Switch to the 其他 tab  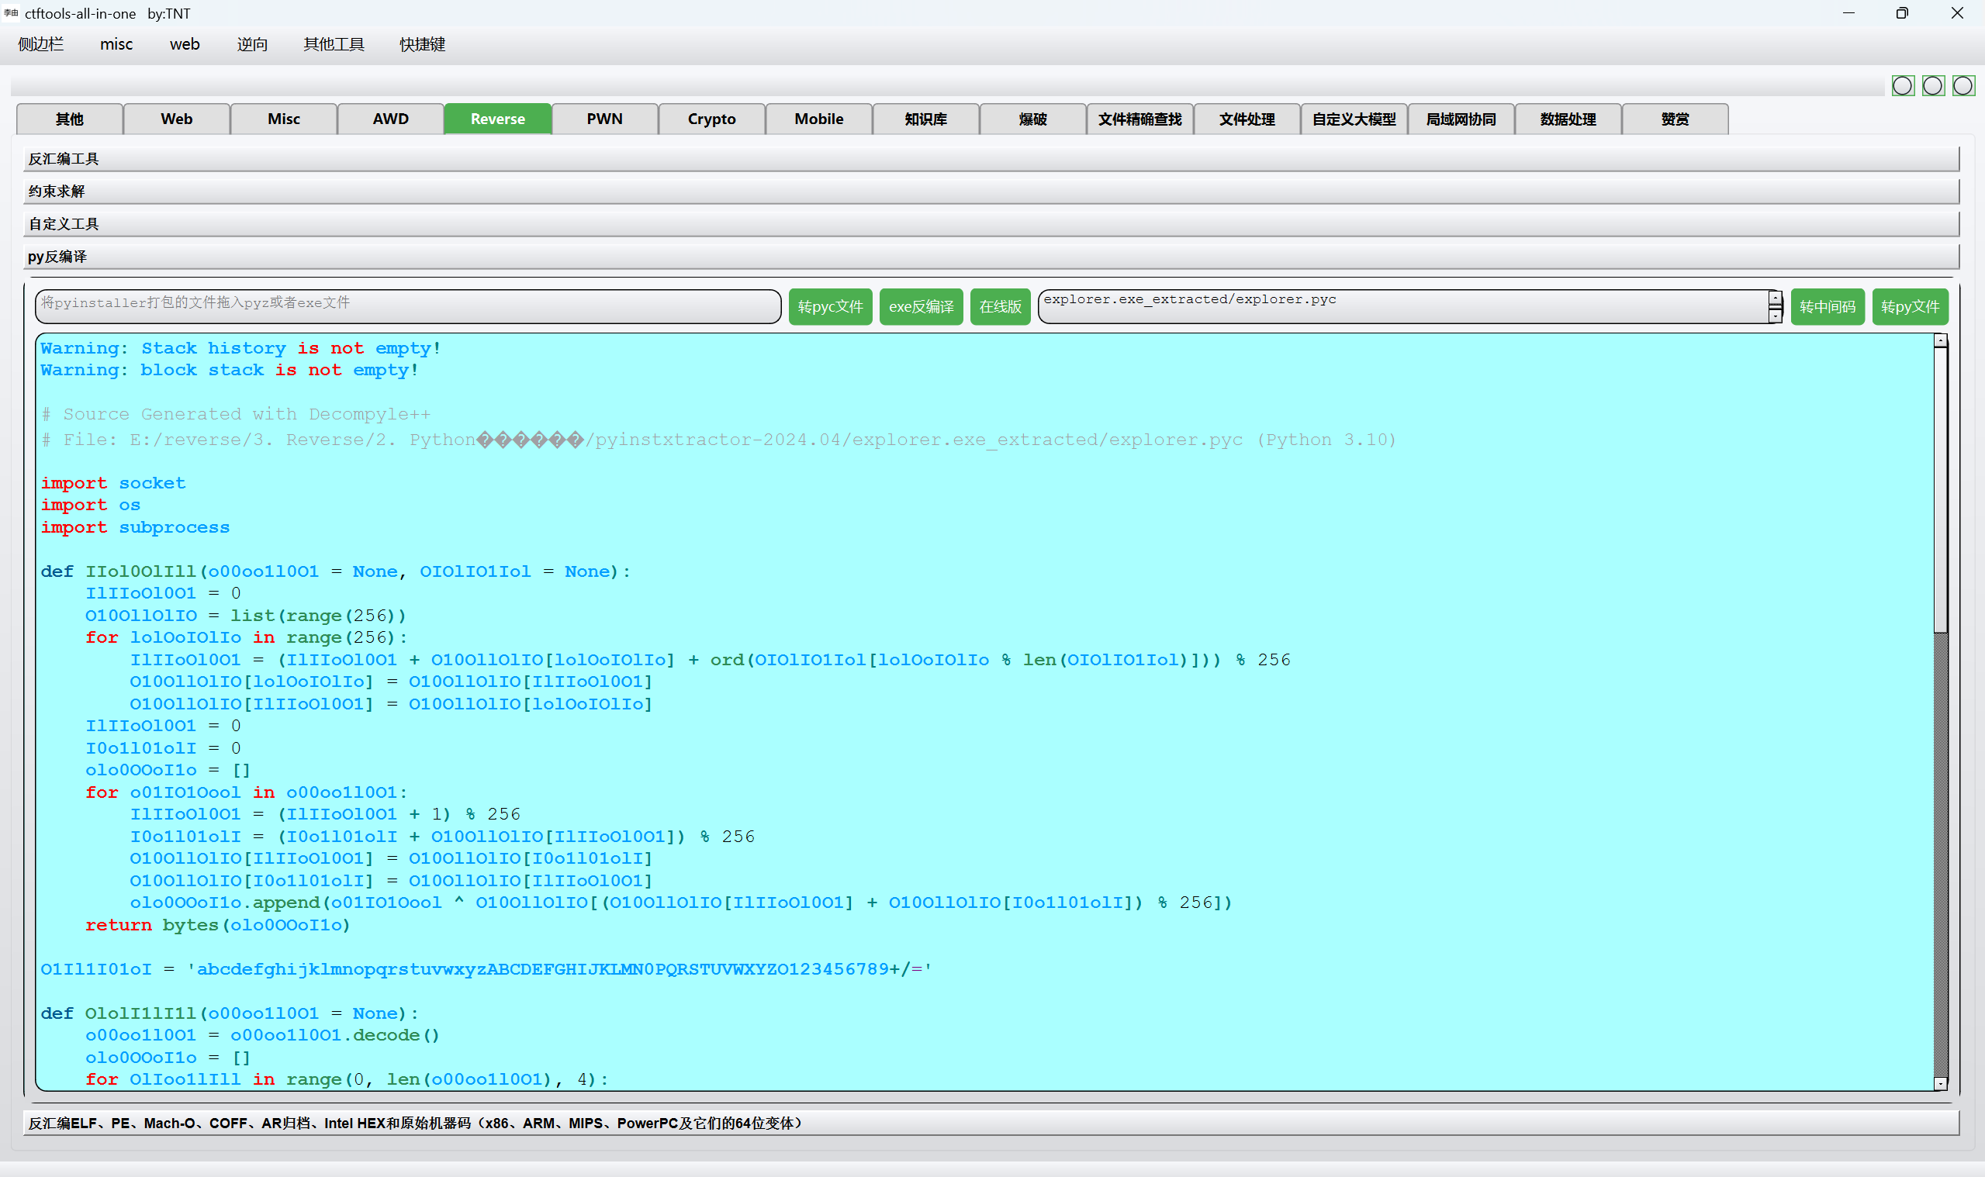[x=69, y=119]
